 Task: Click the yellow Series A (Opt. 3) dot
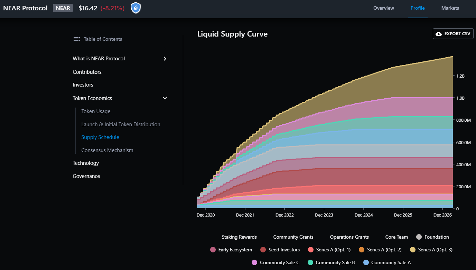coord(412,250)
